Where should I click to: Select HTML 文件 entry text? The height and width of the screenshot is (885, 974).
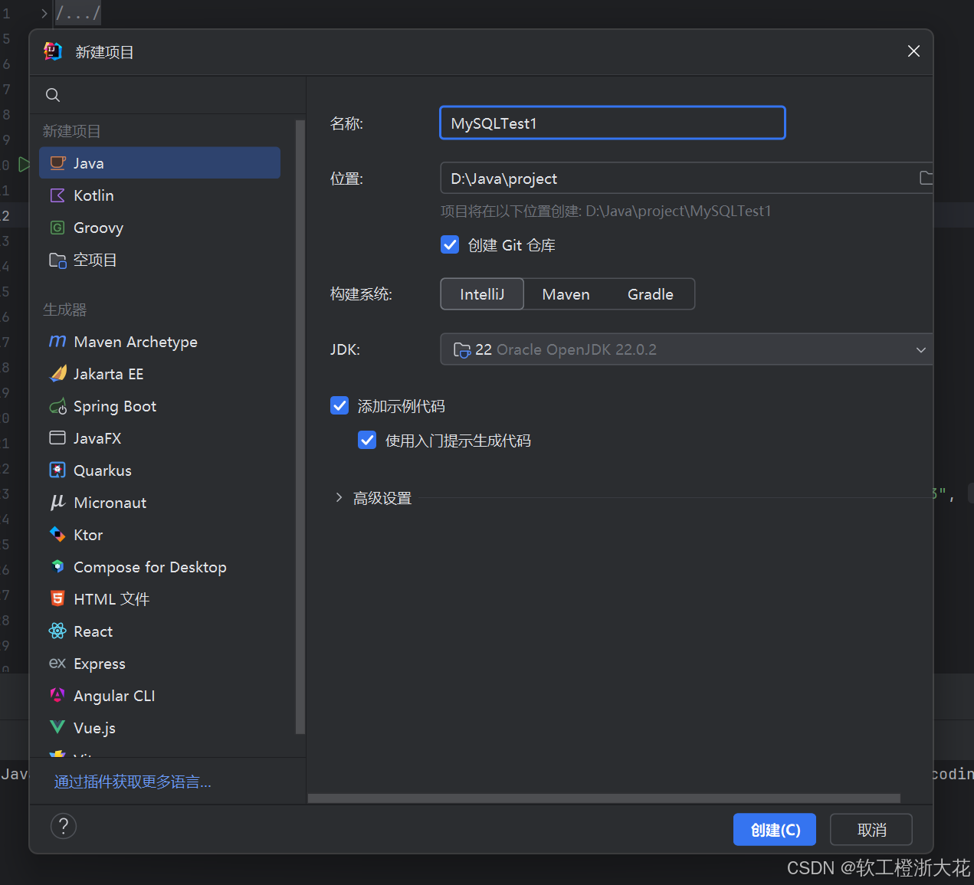112,599
